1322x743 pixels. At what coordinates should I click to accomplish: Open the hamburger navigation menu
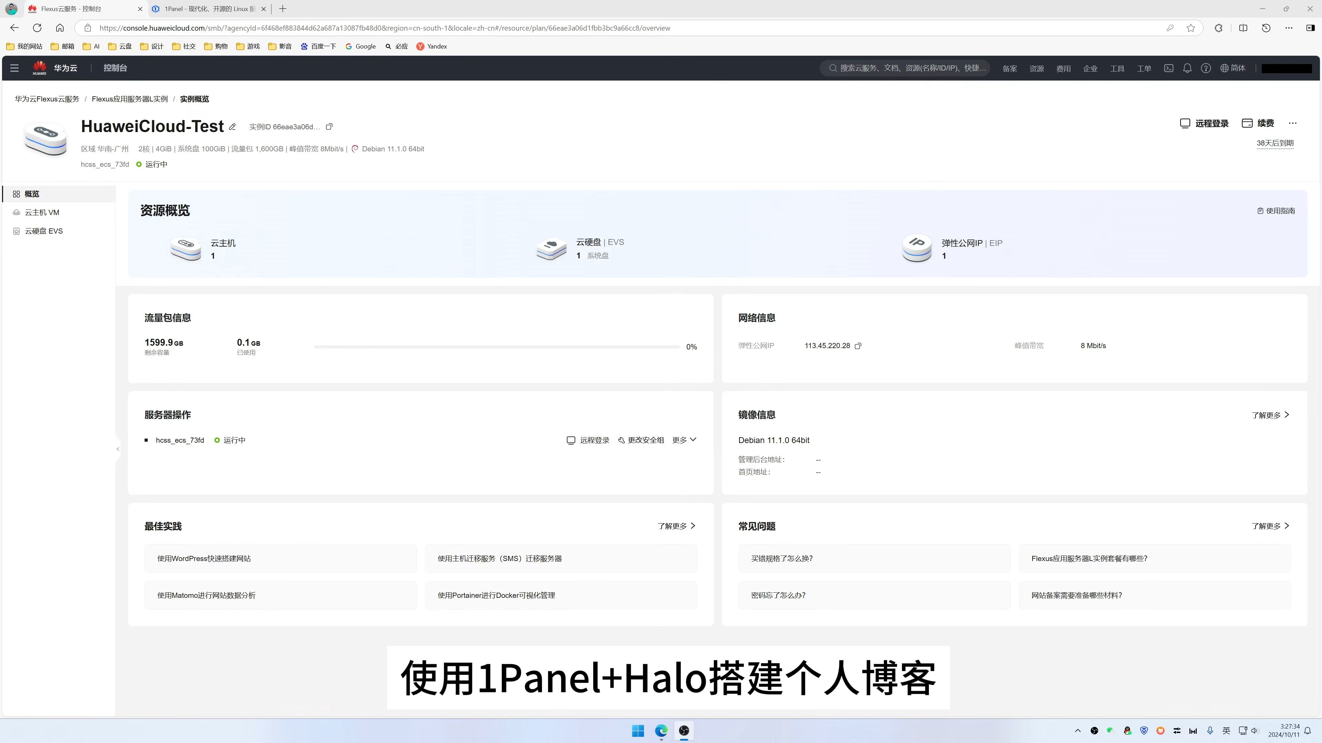pos(14,68)
